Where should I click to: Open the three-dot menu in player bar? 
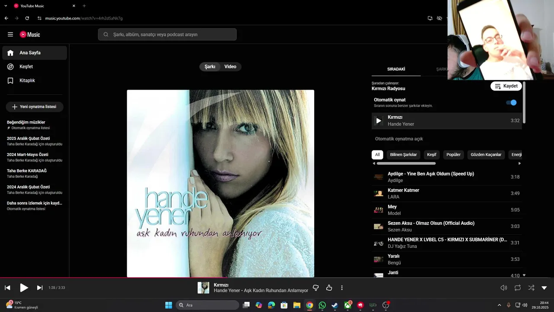(342, 288)
